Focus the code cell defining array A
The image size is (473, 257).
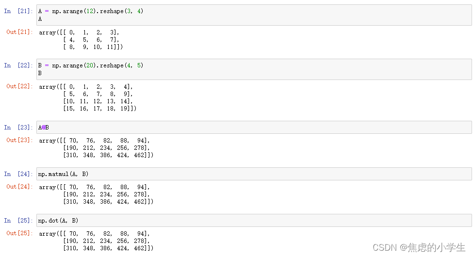253,15
